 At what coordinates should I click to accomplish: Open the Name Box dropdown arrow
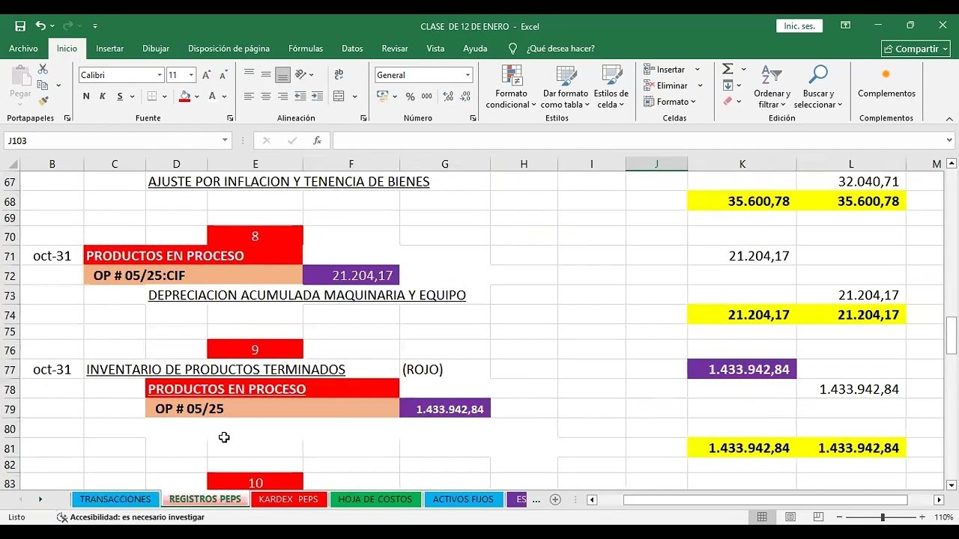click(225, 140)
